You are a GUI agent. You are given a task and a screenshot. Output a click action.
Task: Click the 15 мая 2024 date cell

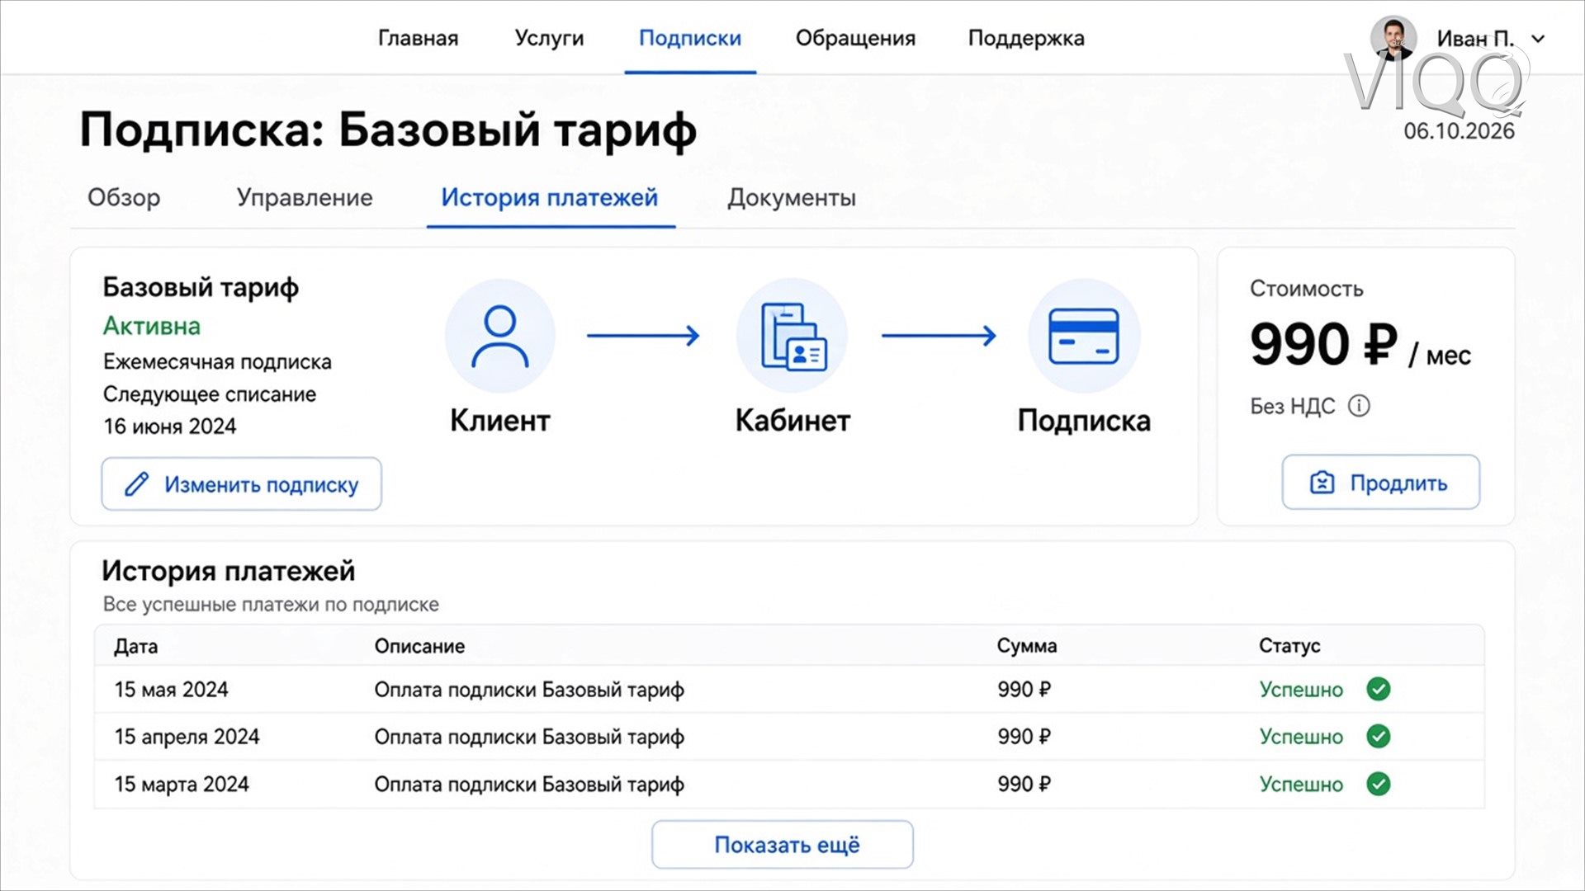171,690
